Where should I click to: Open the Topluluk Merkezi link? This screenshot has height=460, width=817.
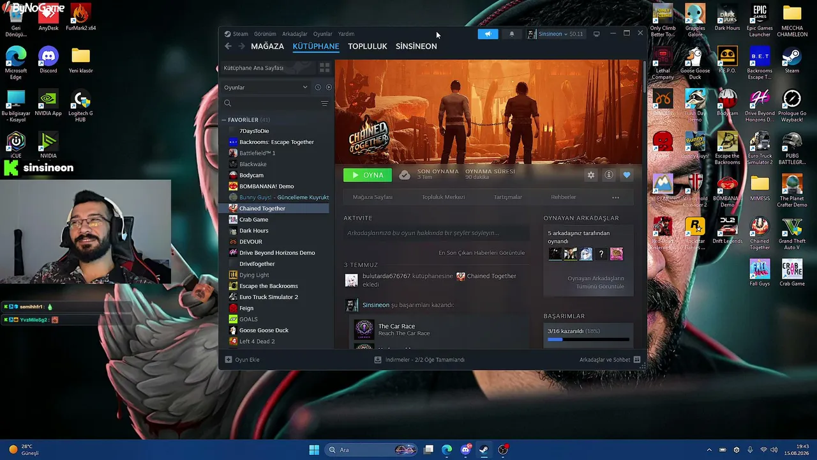click(x=443, y=197)
